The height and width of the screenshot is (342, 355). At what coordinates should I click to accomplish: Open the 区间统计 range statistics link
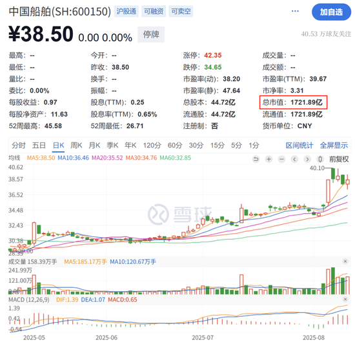pyautogui.click(x=299, y=146)
